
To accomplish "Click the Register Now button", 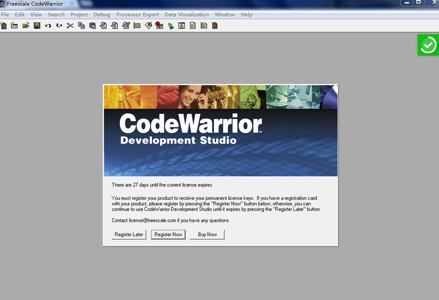I will (x=168, y=234).
